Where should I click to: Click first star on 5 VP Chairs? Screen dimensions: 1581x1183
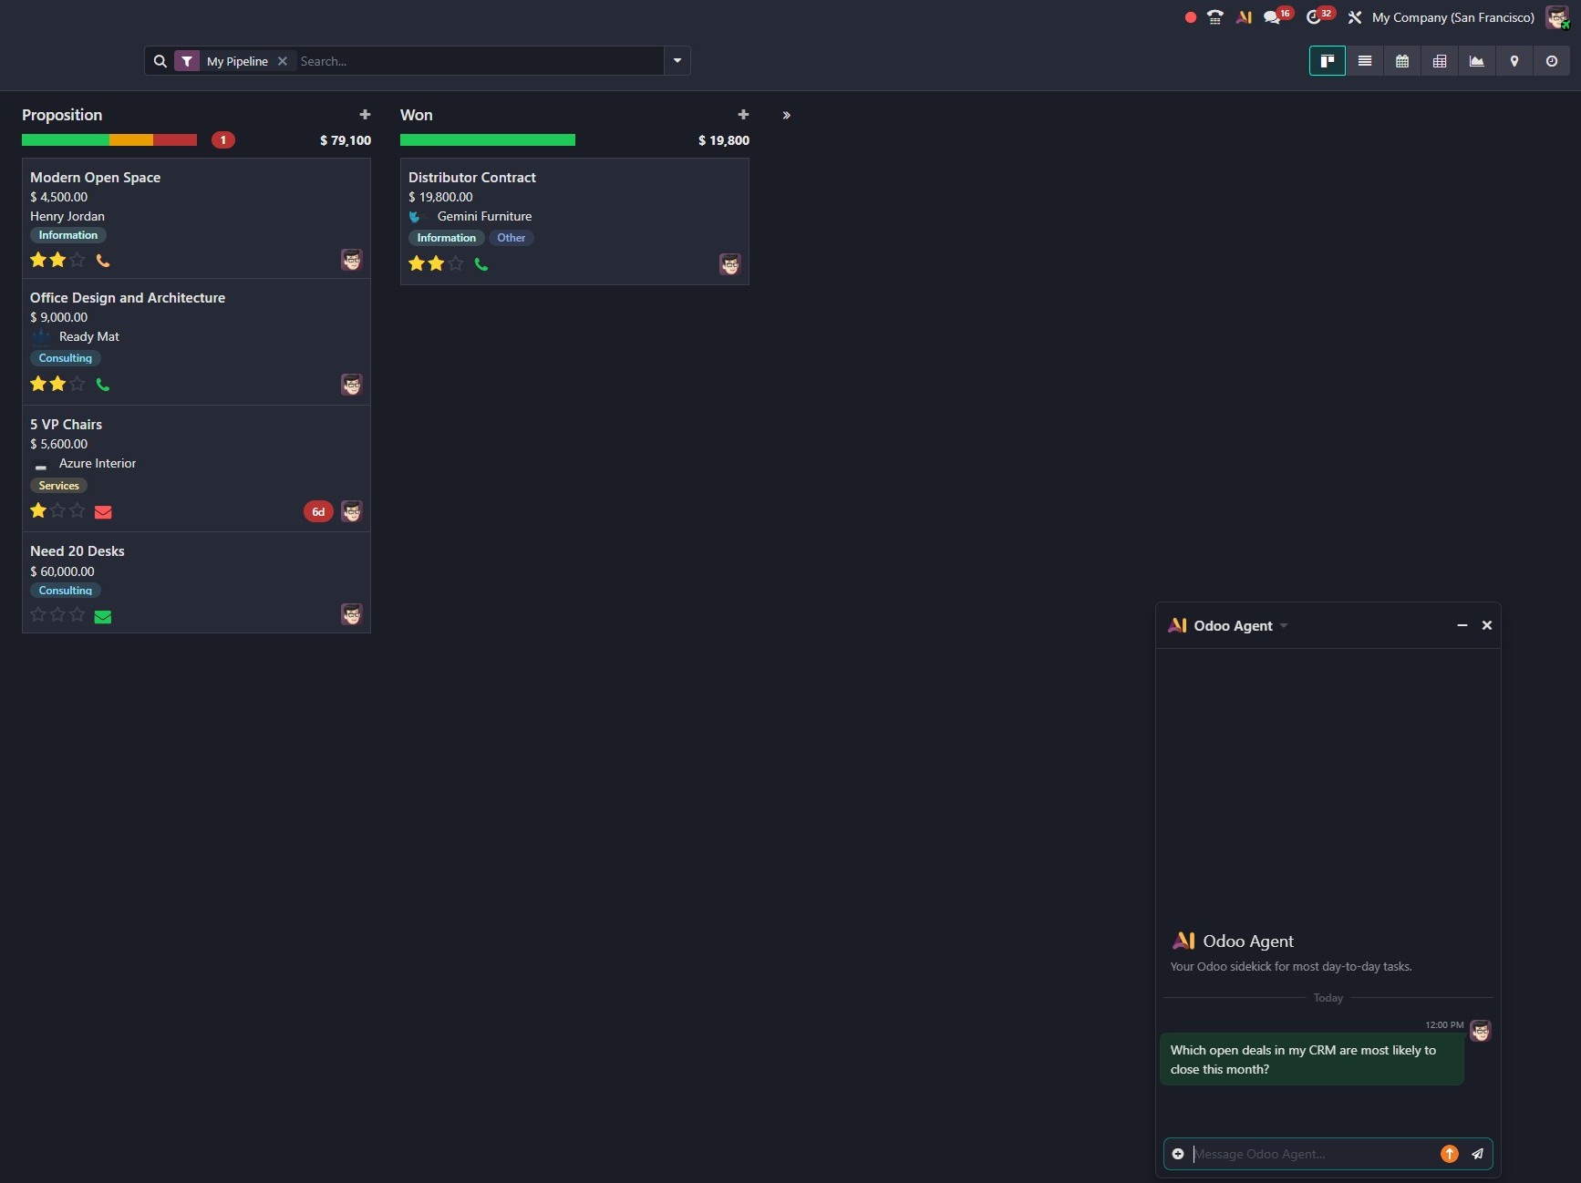tap(38, 510)
